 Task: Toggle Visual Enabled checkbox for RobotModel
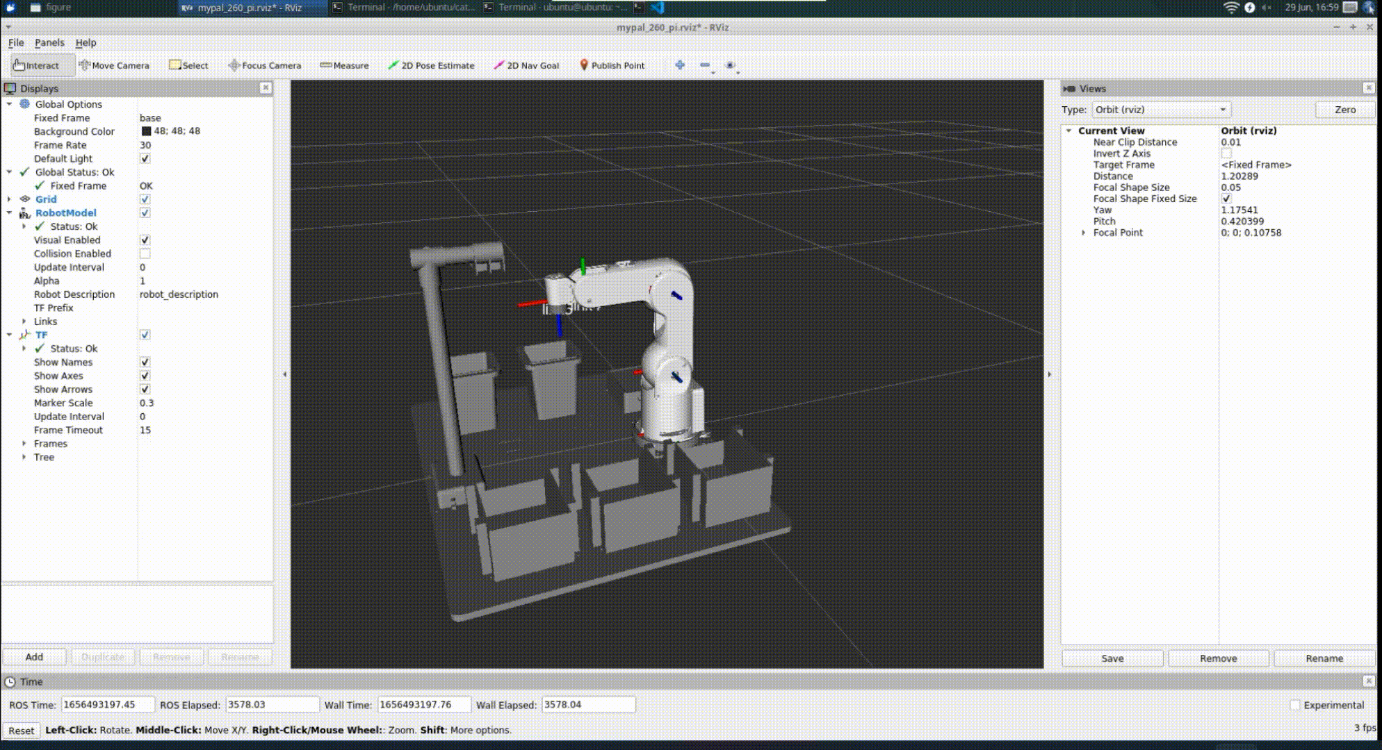(144, 239)
